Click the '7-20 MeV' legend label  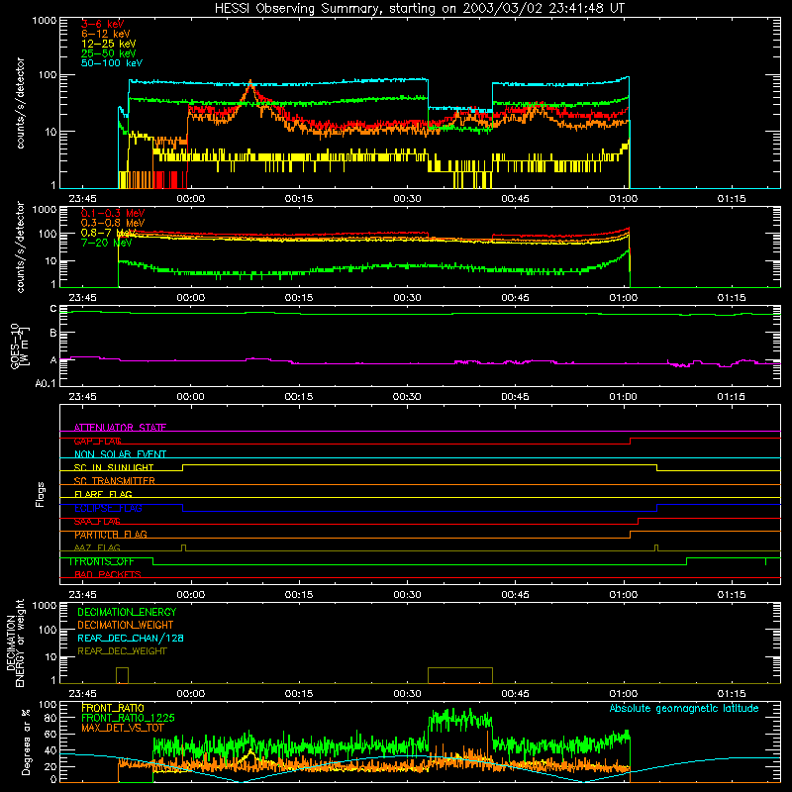click(x=106, y=243)
